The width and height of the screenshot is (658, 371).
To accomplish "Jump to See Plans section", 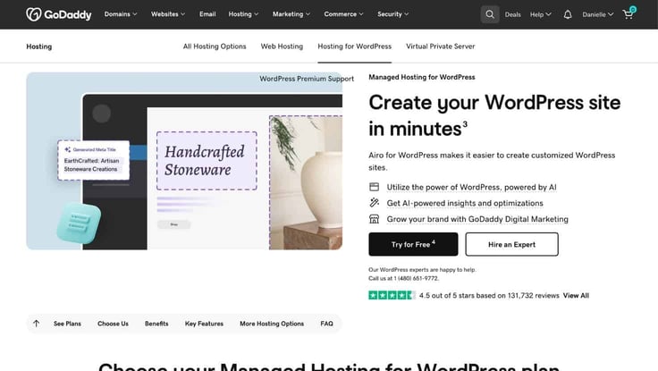I will pos(67,324).
